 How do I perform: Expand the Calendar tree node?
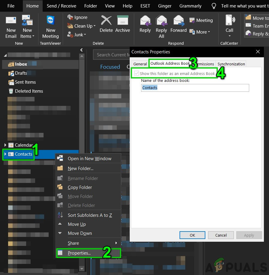pyautogui.click(x=5, y=145)
